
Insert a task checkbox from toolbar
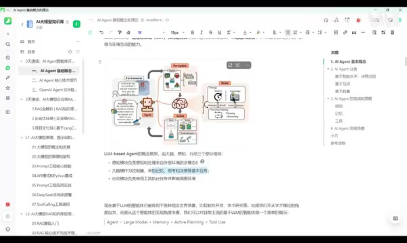point(336,32)
